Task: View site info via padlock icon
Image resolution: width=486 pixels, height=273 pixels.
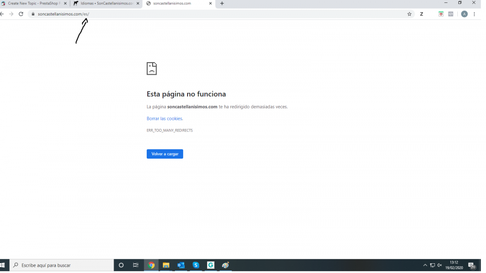Action: [33, 14]
